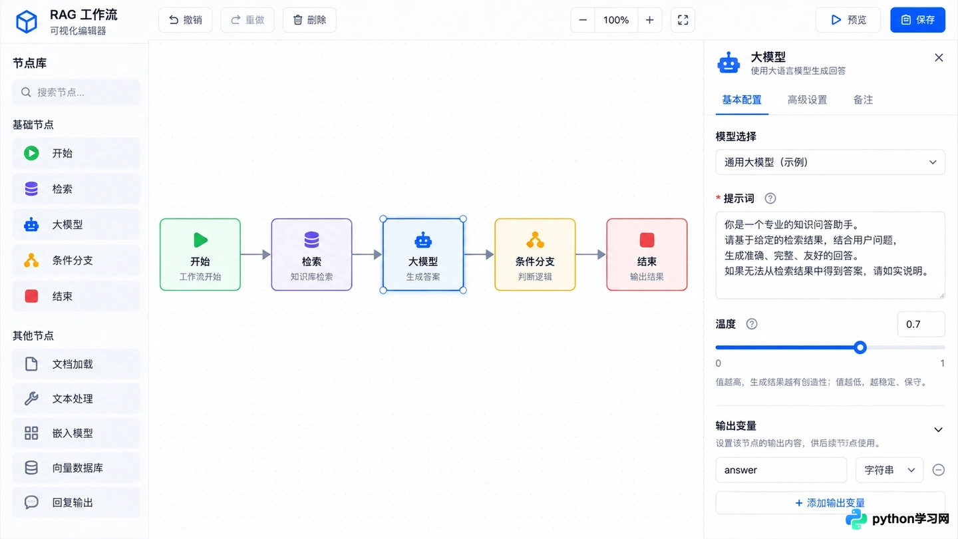
Task: Click the 基础节点 section heading
Action: tap(33, 124)
